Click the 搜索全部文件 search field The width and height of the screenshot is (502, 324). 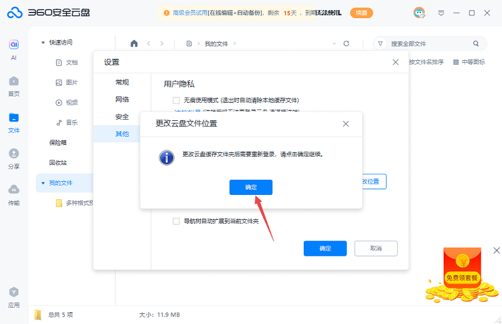coord(429,43)
